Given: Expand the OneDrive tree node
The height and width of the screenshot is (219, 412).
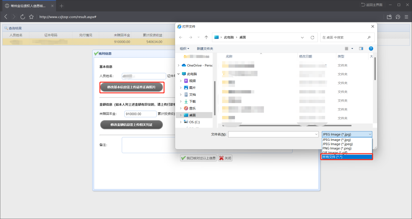Looking at the screenshot, I should click(179, 65).
